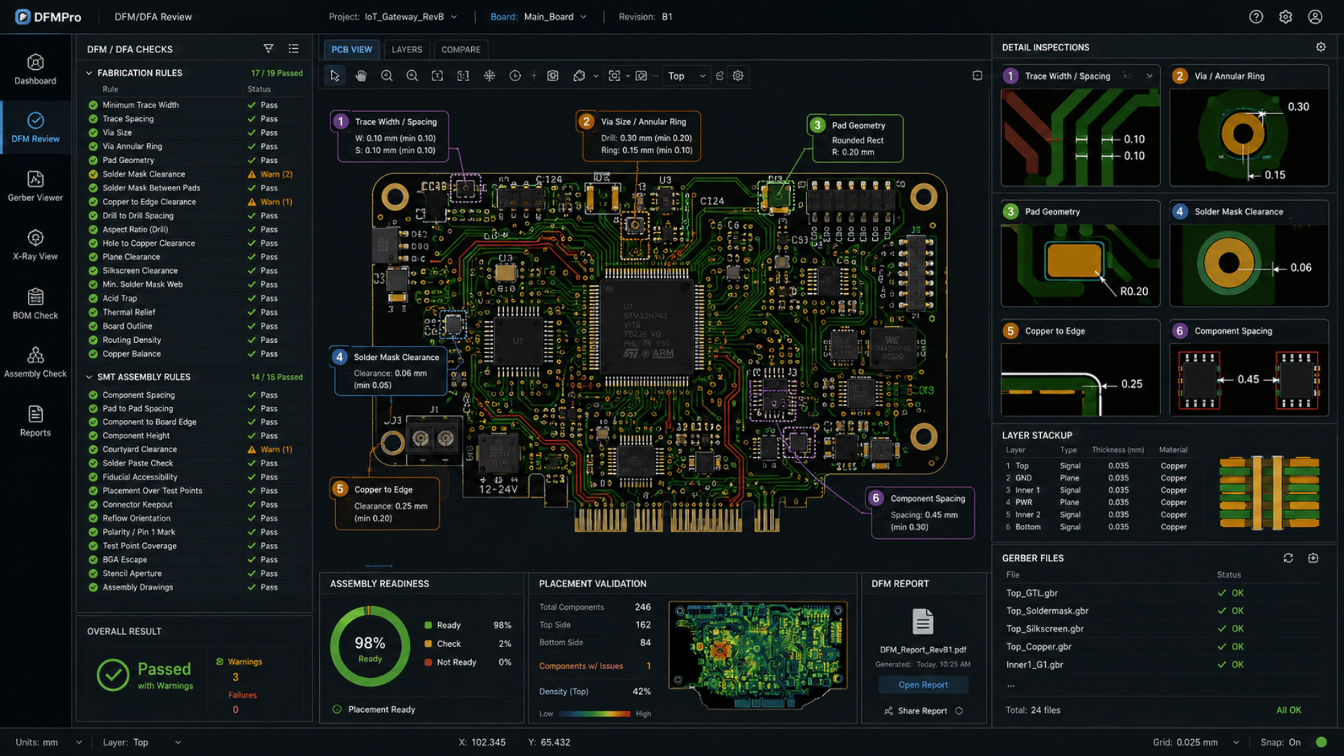Open Gerber Viewer from sidebar
The image size is (1344, 756).
(x=36, y=187)
